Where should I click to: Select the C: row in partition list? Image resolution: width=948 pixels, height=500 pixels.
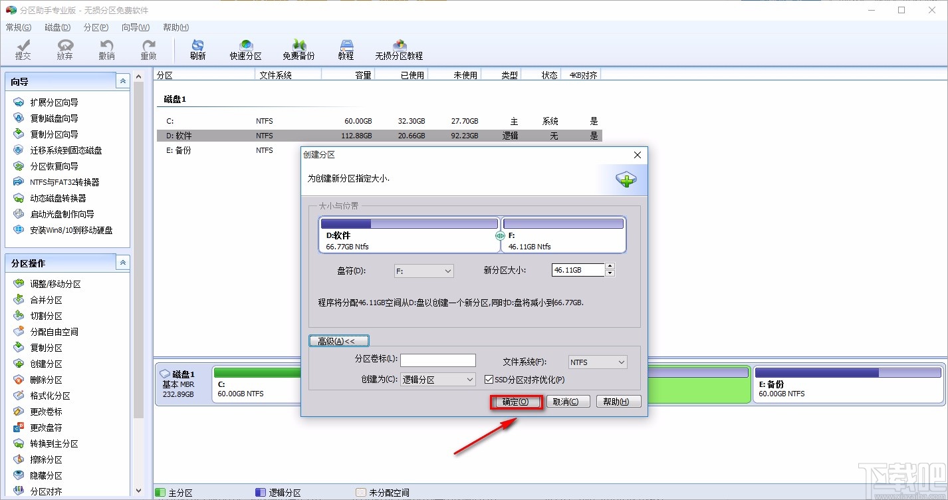coord(380,121)
